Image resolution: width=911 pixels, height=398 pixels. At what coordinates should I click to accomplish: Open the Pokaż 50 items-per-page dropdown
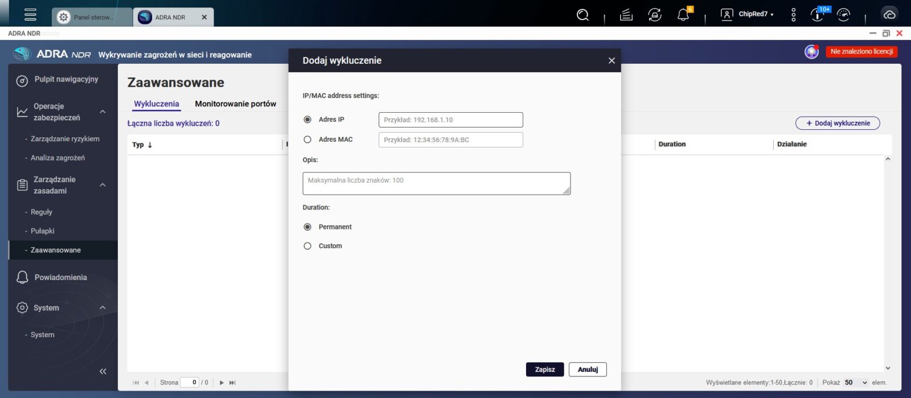tap(856, 383)
